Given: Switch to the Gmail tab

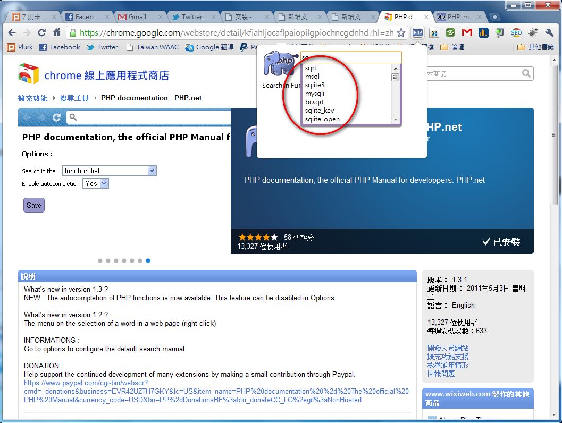Looking at the screenshot, I should coord(140,17).
